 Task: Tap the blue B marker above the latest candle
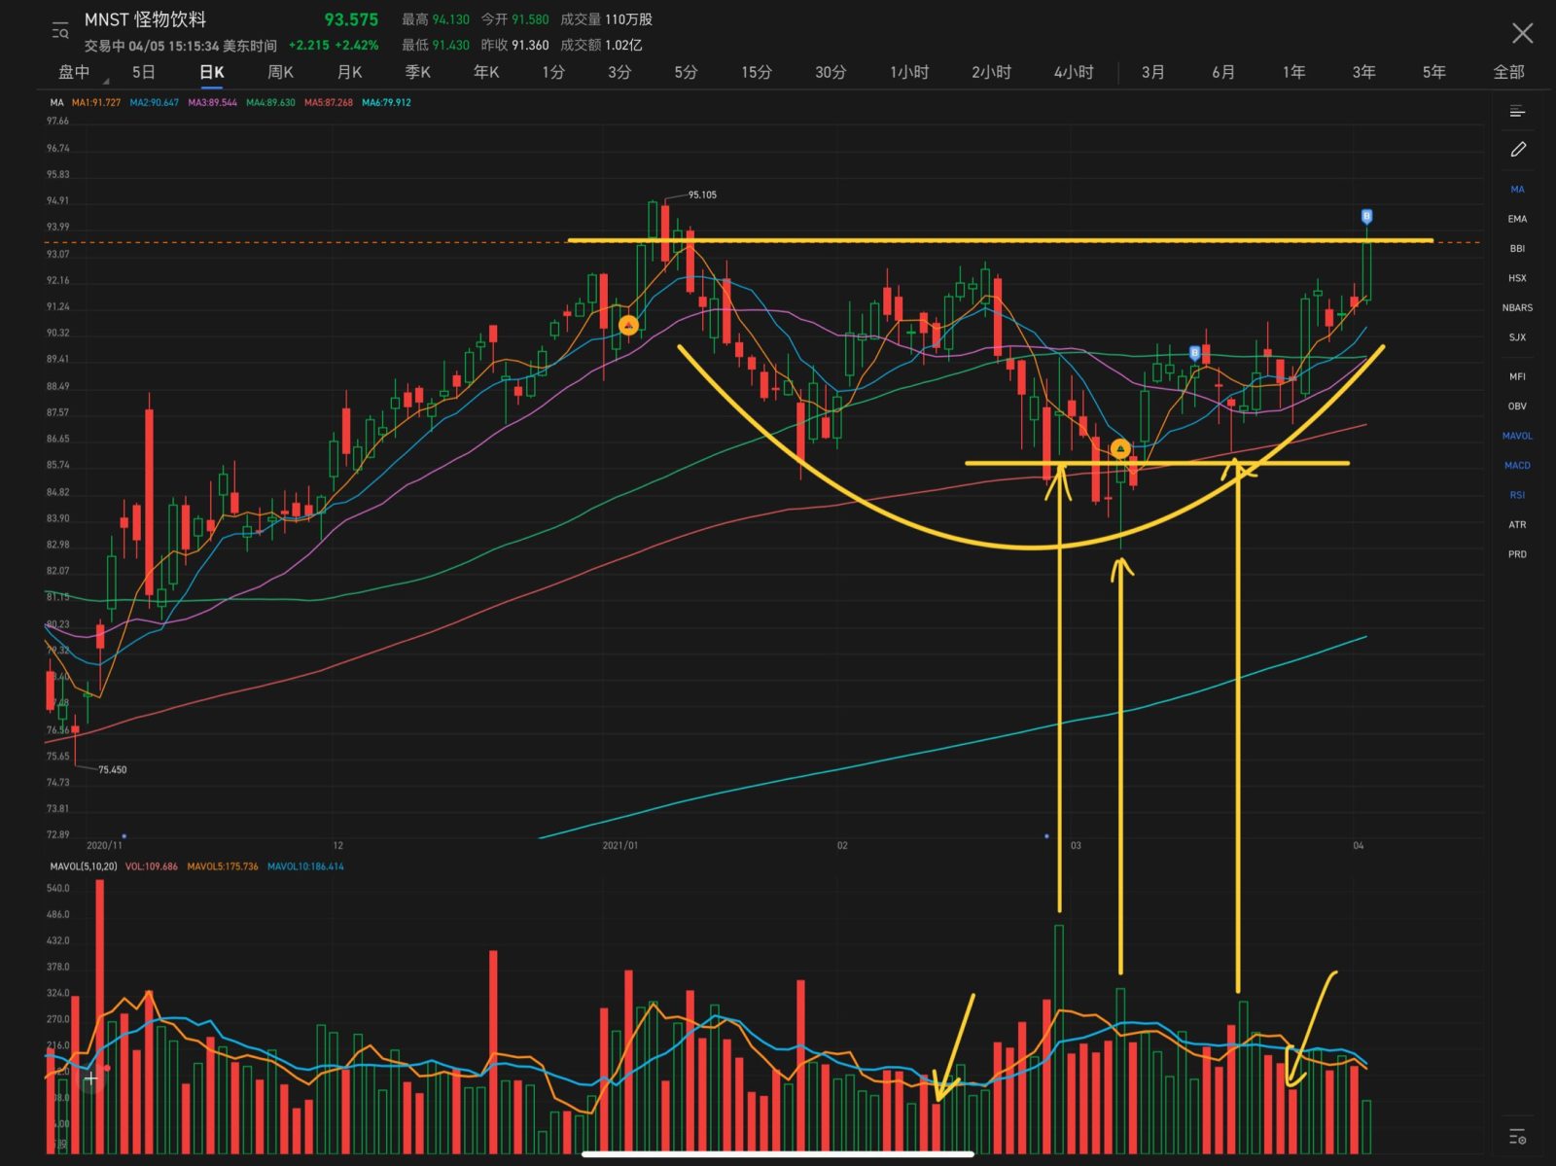click(1366, 216)
